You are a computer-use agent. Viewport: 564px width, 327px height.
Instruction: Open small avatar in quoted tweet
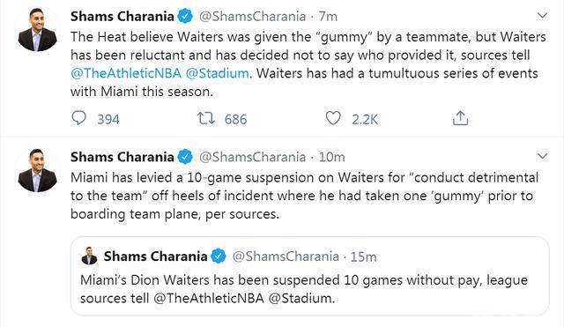[x=89, y=256]
